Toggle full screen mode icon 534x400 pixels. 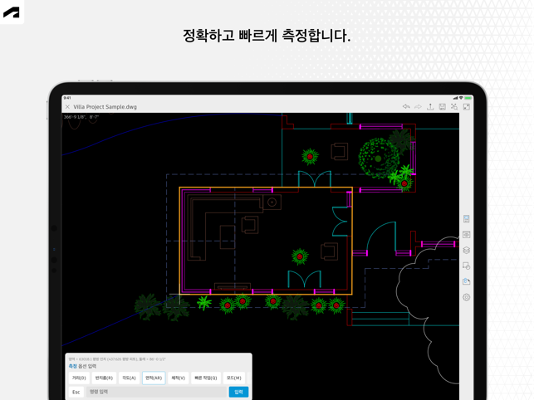tap(467, 107)
